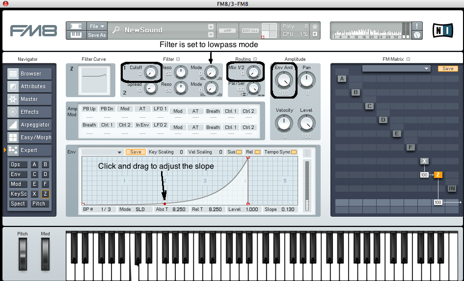Image resolution: width=464 pixels, height=281 pixels.
Task: Click the Expert page icon
Action: pyautogui.click(x=13, y=150)
